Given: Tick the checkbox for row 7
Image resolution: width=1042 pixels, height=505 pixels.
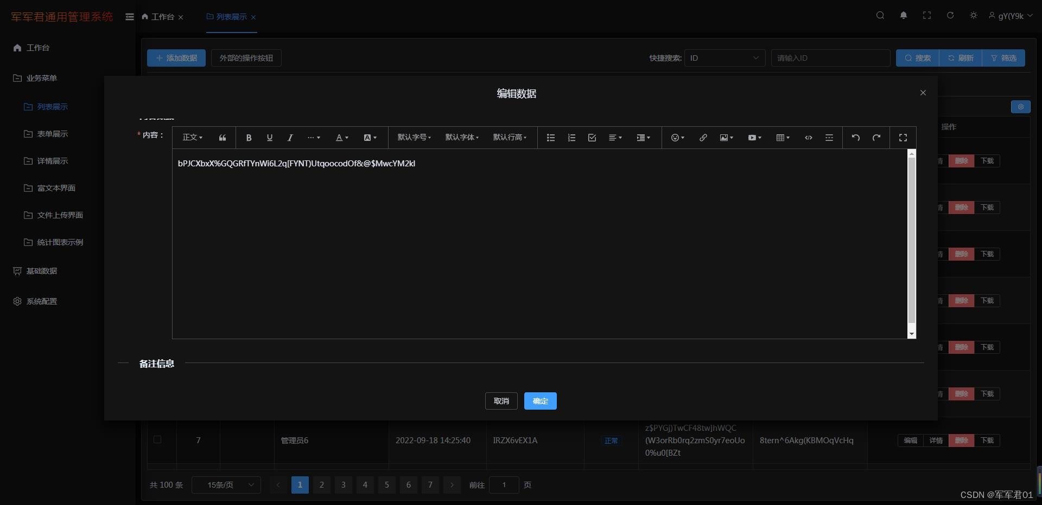Looking at the screenshot, I should (x=157, y=439).
